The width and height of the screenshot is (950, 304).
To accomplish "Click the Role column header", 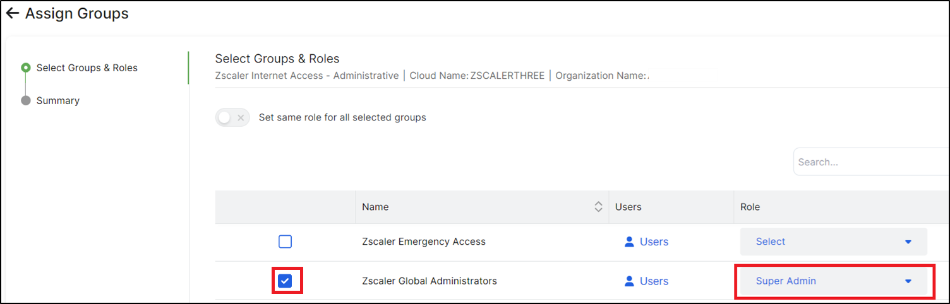I will click(x=750, y=207).
